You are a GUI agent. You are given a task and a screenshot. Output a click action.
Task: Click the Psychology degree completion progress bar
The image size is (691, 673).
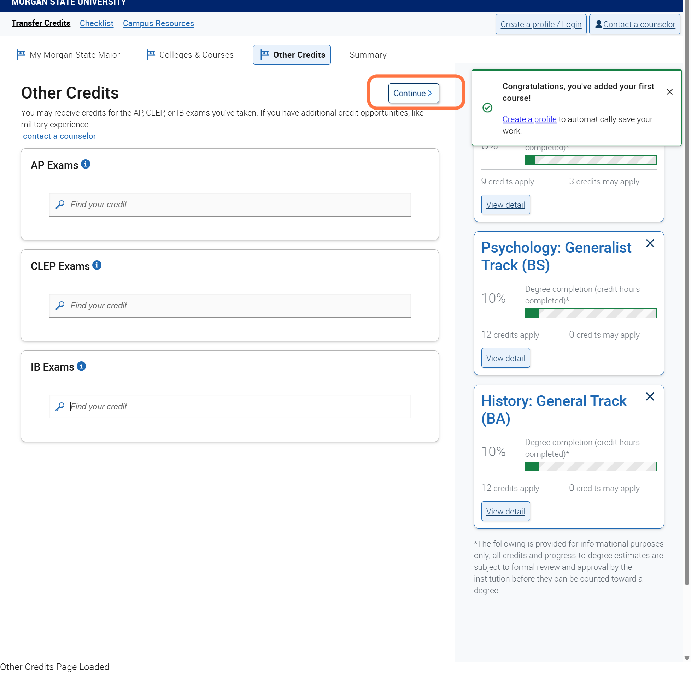pos(591,313)
